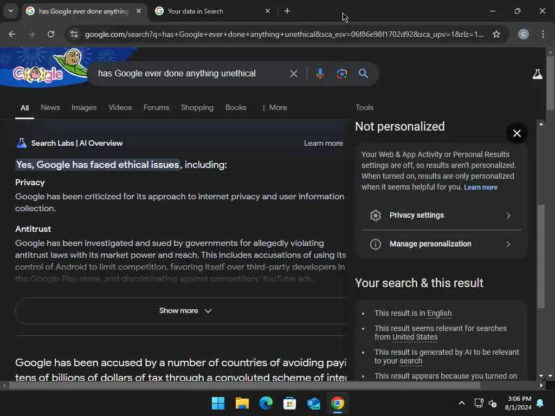
Task: Open a new tab with plus button
Action: click(x=287, y=11)
